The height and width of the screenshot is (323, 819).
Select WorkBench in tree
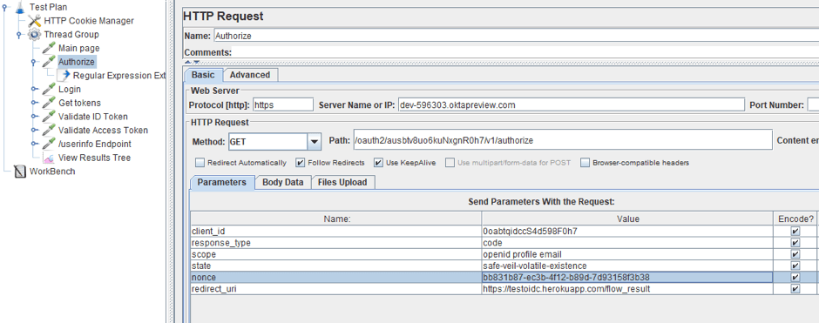52,172
